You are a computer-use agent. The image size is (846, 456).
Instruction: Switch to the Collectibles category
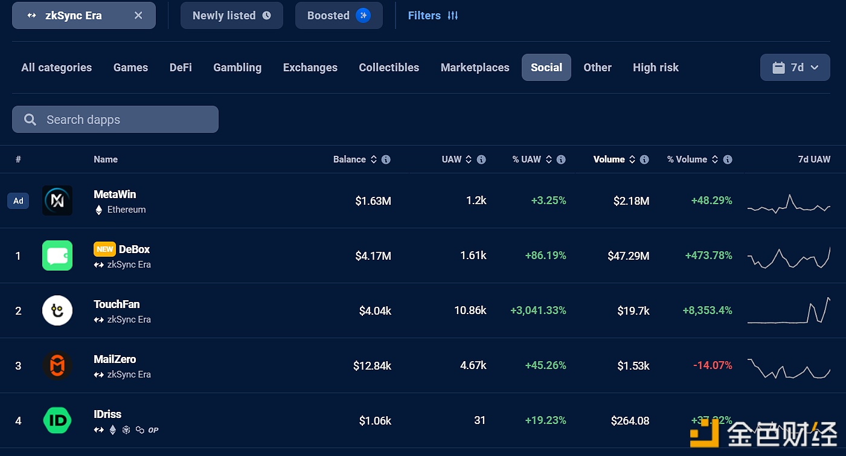[x=389, y=68]
